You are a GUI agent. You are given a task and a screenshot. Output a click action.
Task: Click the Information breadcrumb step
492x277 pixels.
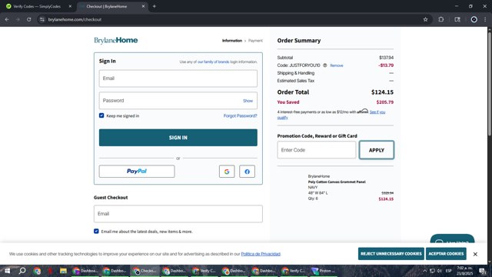pos(232,41)
